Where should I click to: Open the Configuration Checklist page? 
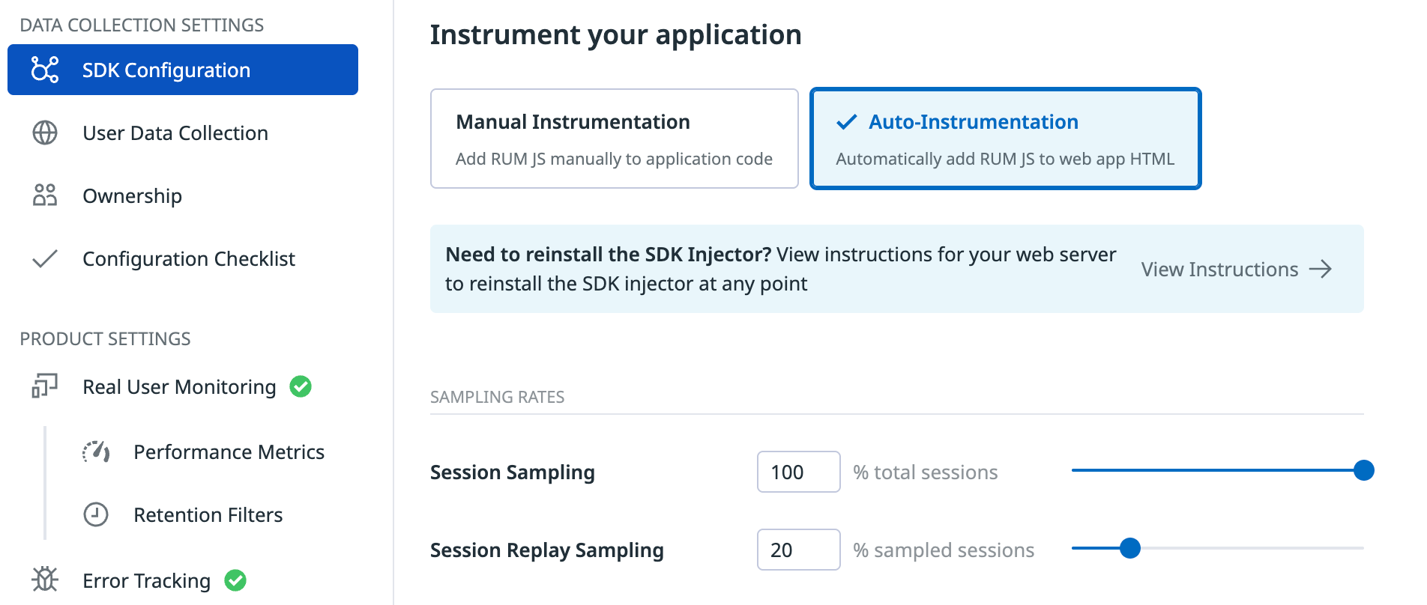tap(189, 259)
